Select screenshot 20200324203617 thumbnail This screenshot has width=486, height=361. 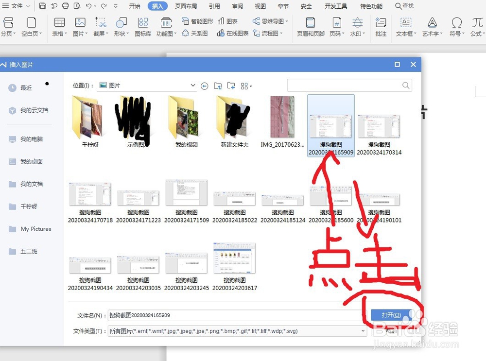[x=235, y=266]
